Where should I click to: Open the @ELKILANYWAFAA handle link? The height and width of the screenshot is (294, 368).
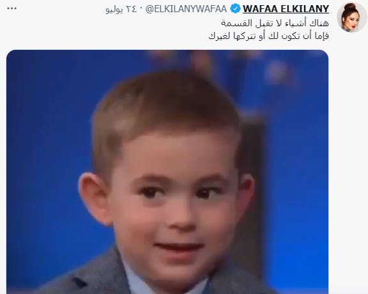coord(186,9)
